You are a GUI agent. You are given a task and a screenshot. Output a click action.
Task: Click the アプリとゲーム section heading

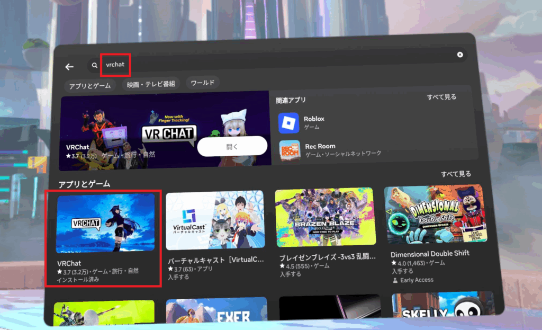(x=84, y=184)
